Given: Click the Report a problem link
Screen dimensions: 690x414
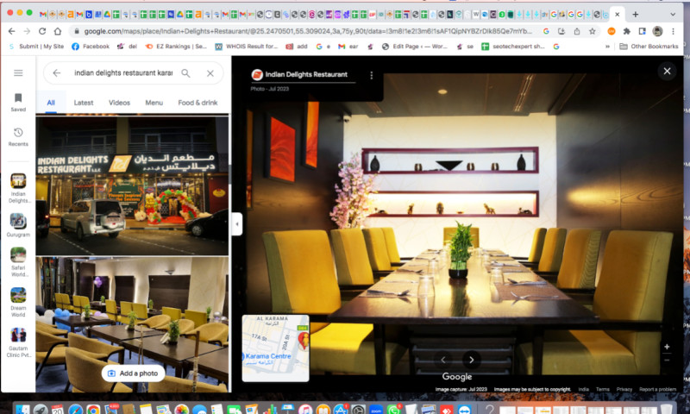Looking at the screenshot, I should [657, 390].
